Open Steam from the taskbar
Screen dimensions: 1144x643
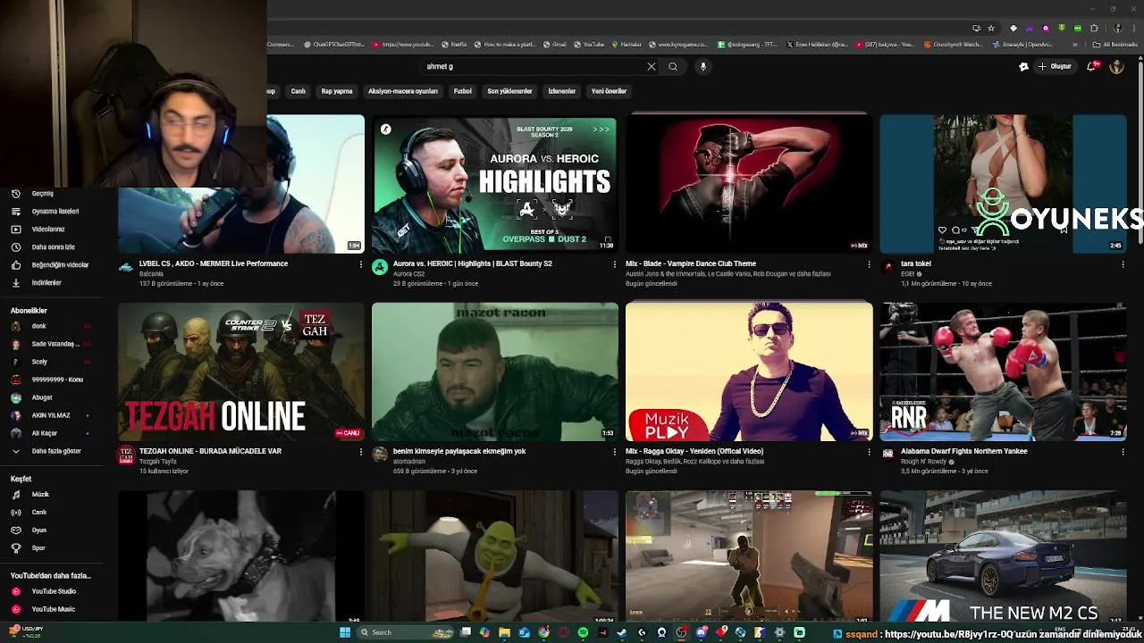pos(622,632)
